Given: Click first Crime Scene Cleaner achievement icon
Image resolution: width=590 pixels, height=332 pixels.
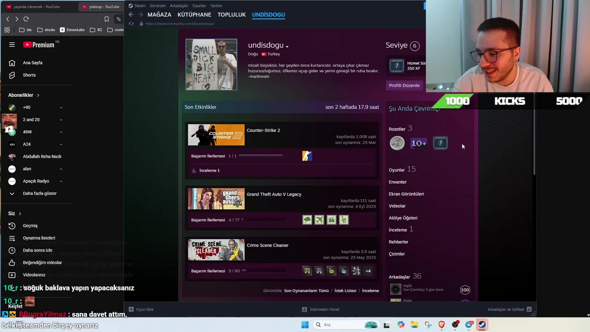Looking at the screenshot, I should pyautogui.click(x=307, y=271).
